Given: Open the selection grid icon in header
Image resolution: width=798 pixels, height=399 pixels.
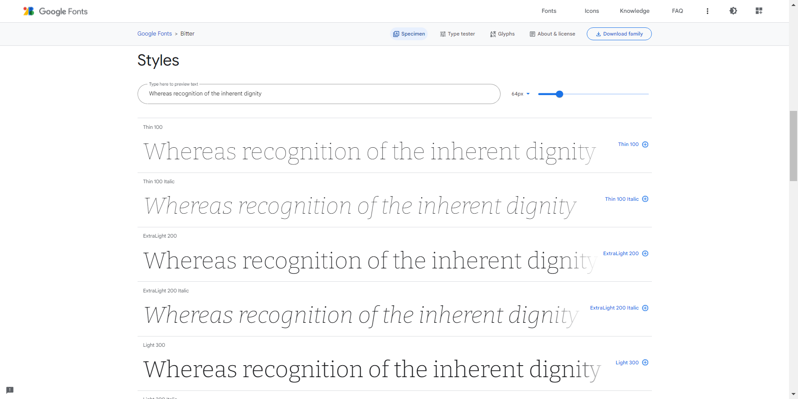Looking at the screenshot, I should pyautogui.click(x=759, y=11).
